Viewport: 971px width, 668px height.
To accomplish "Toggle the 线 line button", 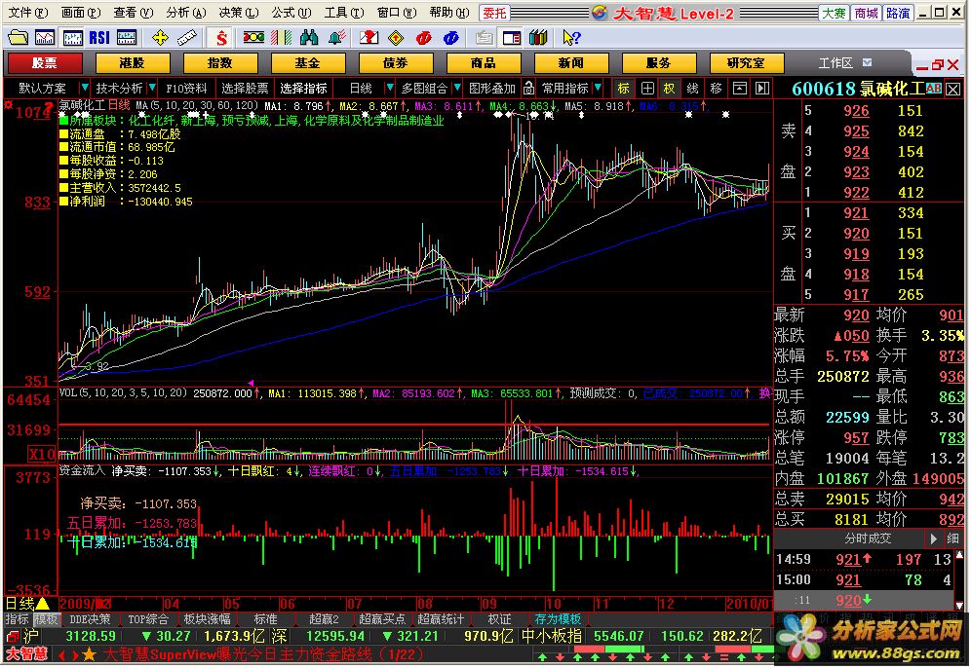I will (693, 89).
